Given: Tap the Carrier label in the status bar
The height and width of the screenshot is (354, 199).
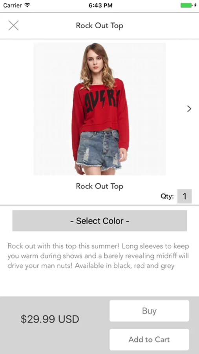Looking at the screenshot, I should (13, 5).
